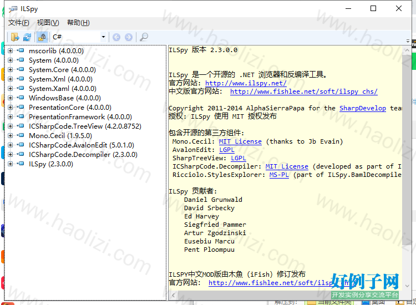This screenshot has width=416, height=305.
Task: Click the ILSpy title bar app icon
Action: click(x=13, y=9)
